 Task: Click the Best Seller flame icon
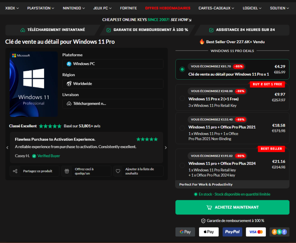pyautogui.click(x=202, y=42)
